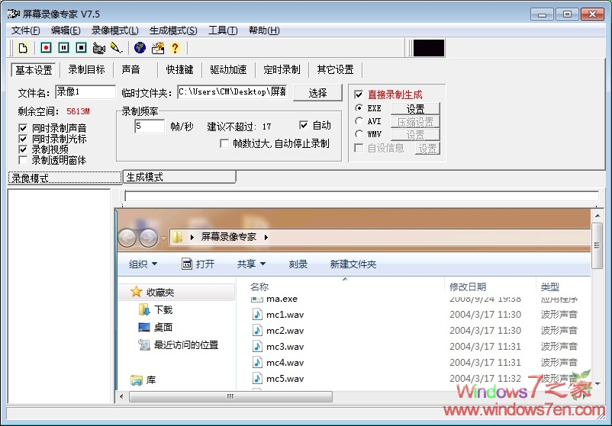
Task: Click the 选择 folder button
Action: click(317, 92)
